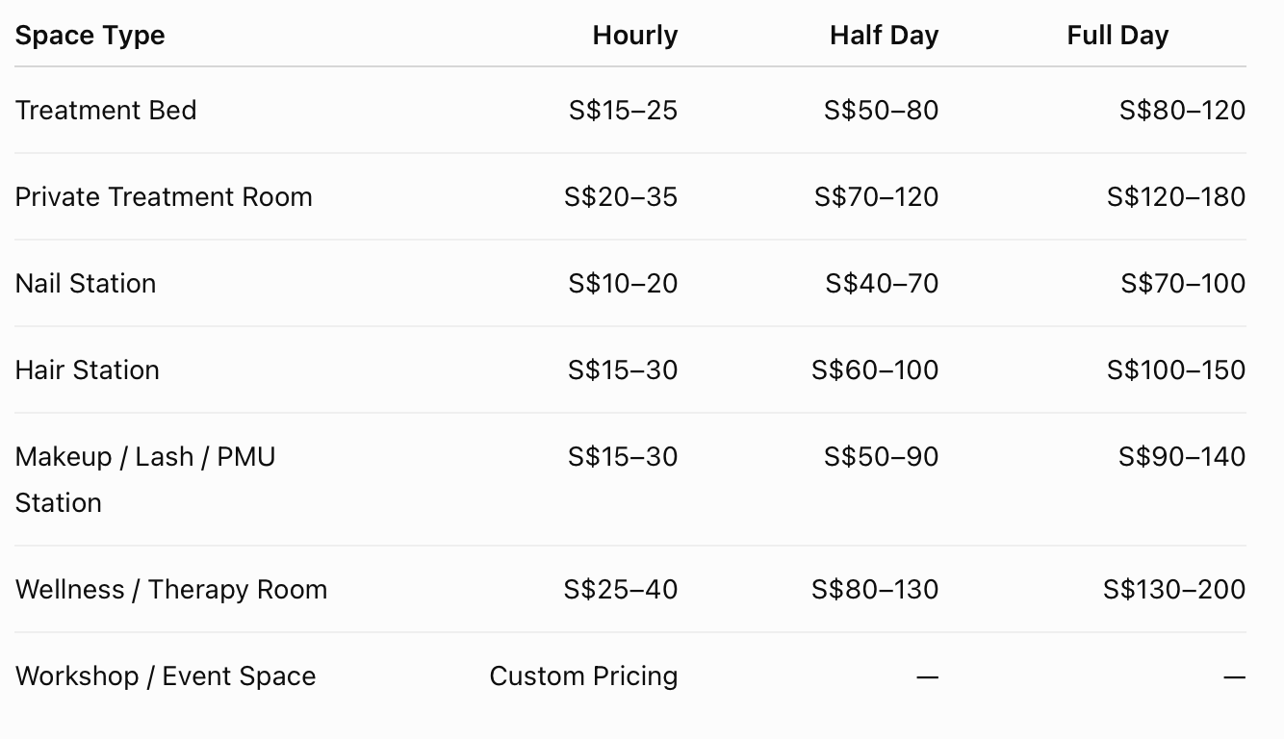This screenshot has height=739, width=1284.
Task: Click Wellness room full day price S$130–200
Action: (1174, 589)
